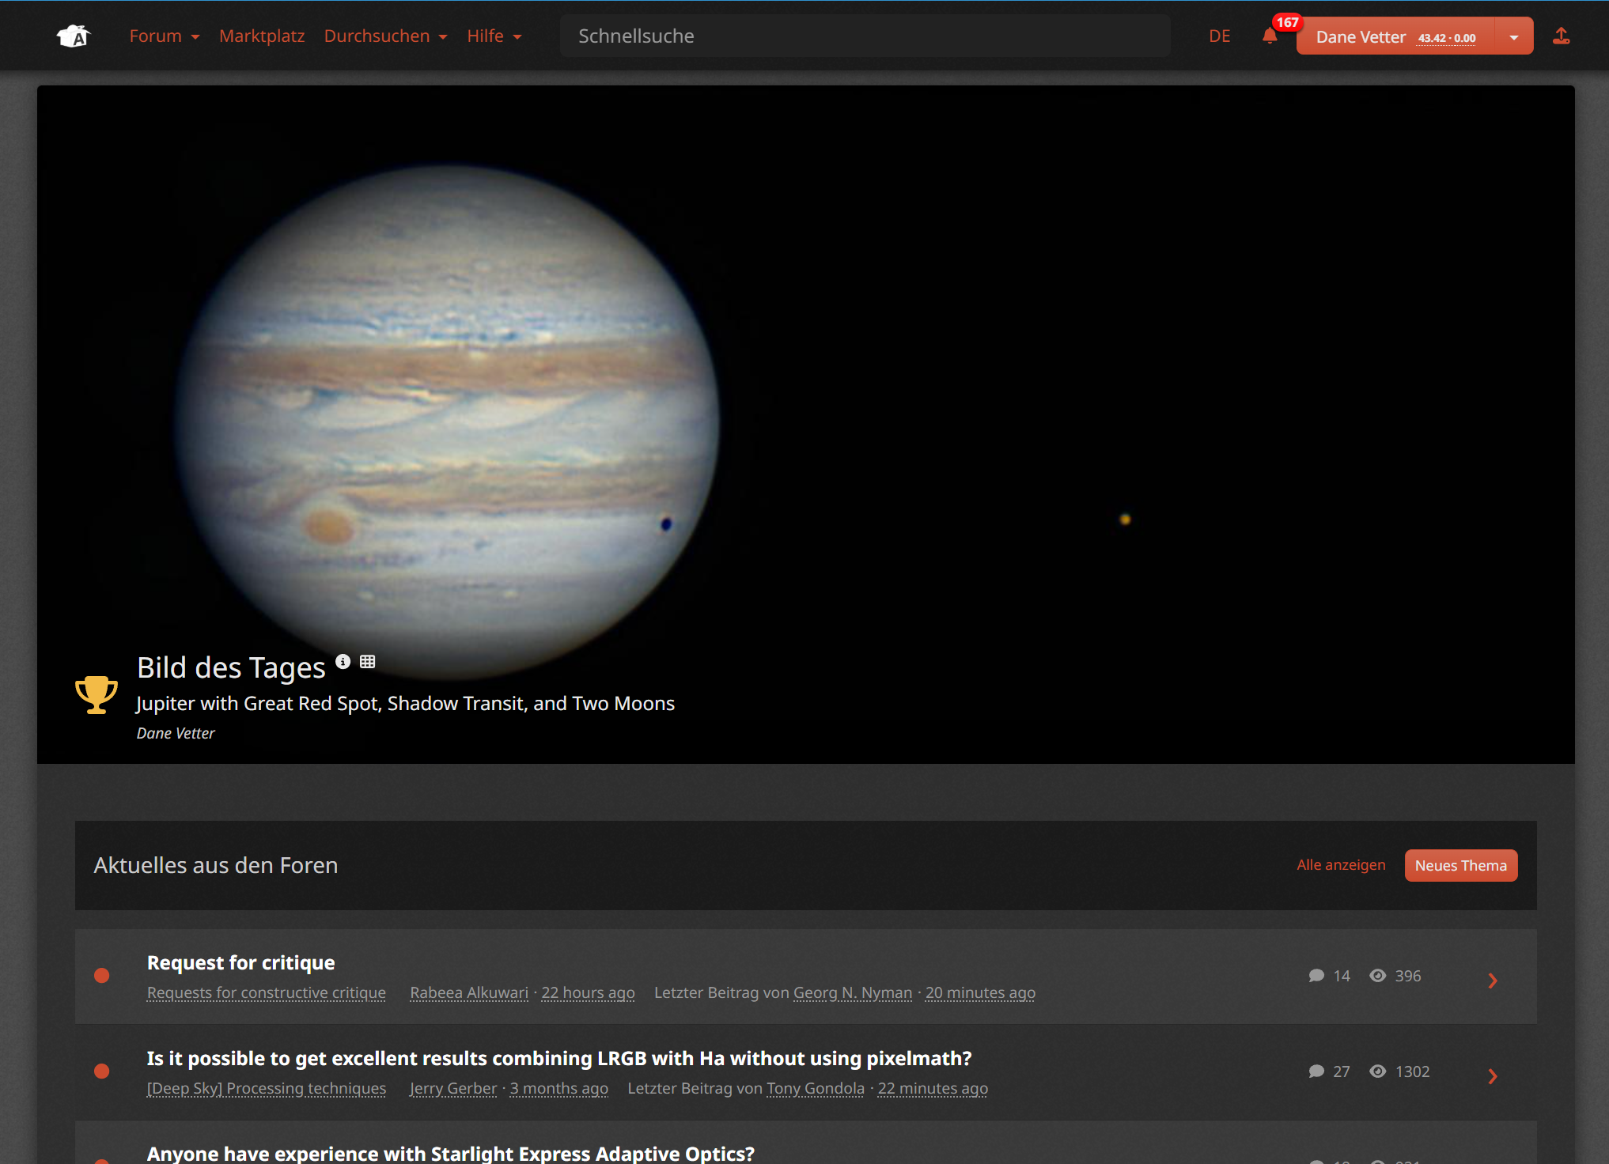
Task: Open chevron arrow for Request for critique
Action: 1493,981
